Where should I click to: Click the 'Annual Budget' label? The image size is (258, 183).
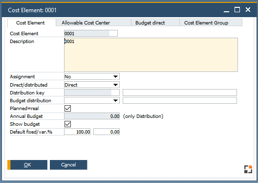point(26,116)
